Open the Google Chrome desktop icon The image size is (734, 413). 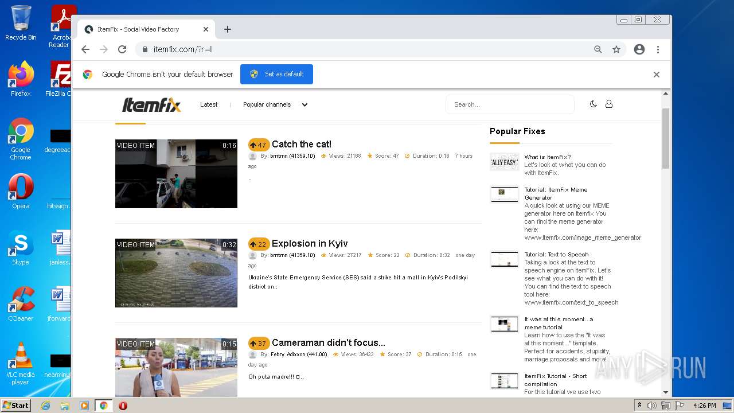tap(21, 139)
